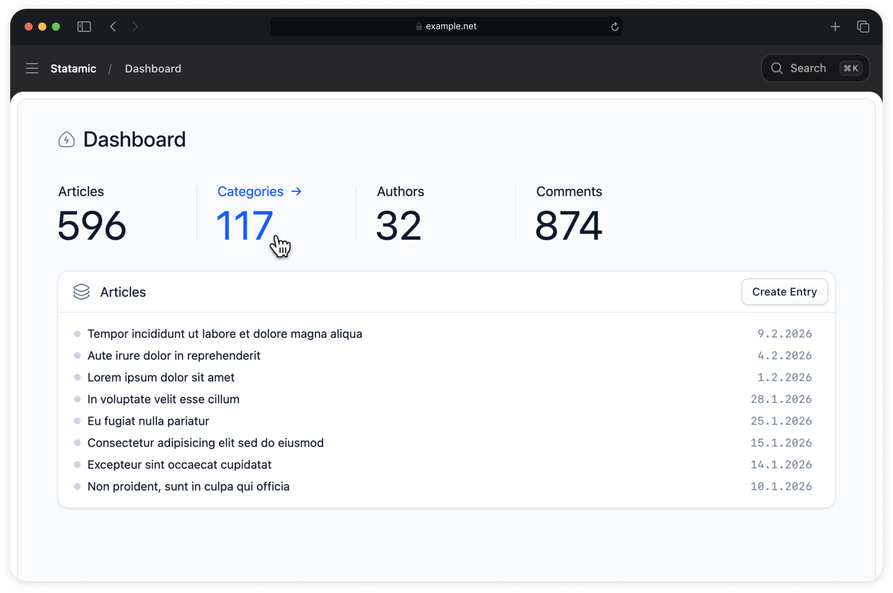
Task: Open entry 'Eu fugiat nulla pariatur'
Action: (x=148, y=421)
